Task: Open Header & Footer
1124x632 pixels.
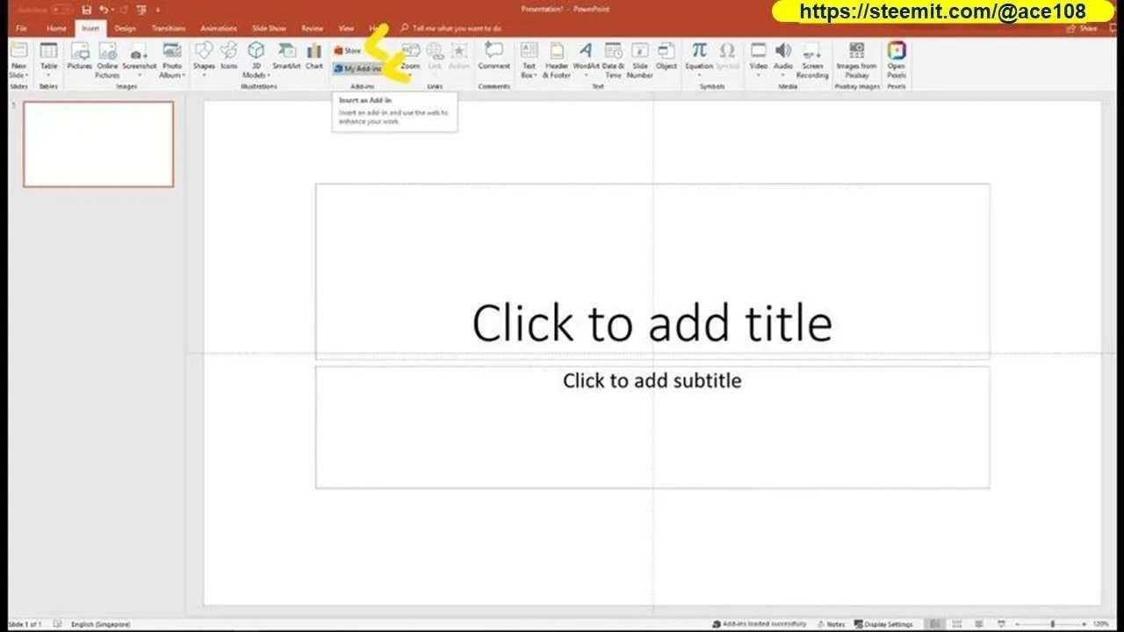Action: click(x=557, y=60)
